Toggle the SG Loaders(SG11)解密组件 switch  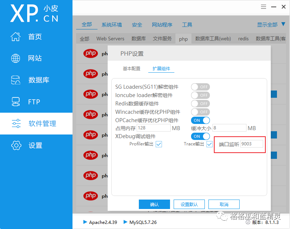pos(200,87)
